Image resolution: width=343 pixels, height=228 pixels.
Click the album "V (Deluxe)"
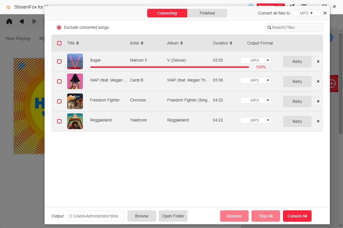point(177,60)
